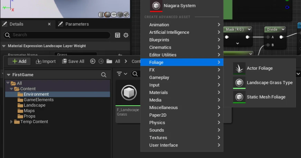301x158 pixels.
Task: Open the Artificial Intelligence submenu
Action: pyautogui.click(x=182, y=32)
